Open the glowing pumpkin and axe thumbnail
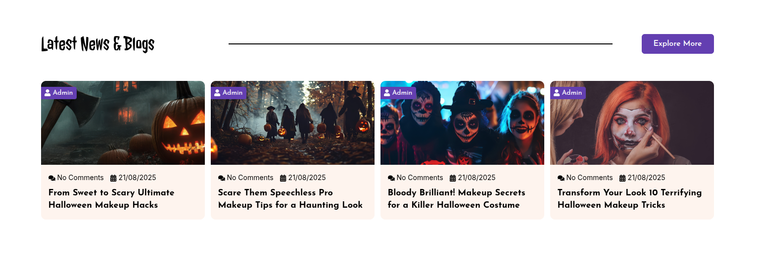 (123, 123)
